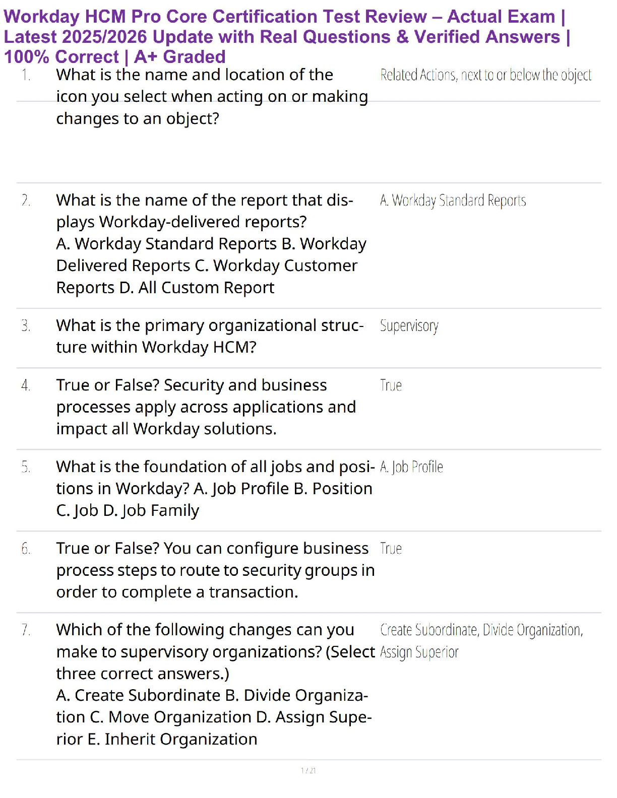This screenshot has width=617, height=798.
Task: Click the "A. Job Profile" answer
Action: (411, 467)
